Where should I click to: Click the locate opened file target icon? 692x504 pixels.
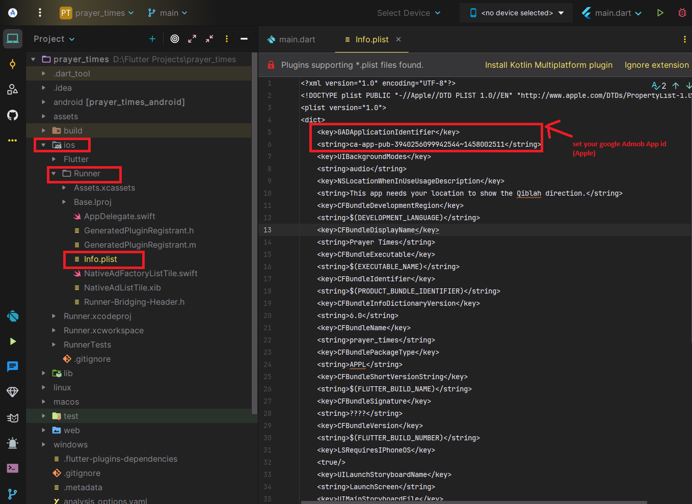(x=175, y=39)
